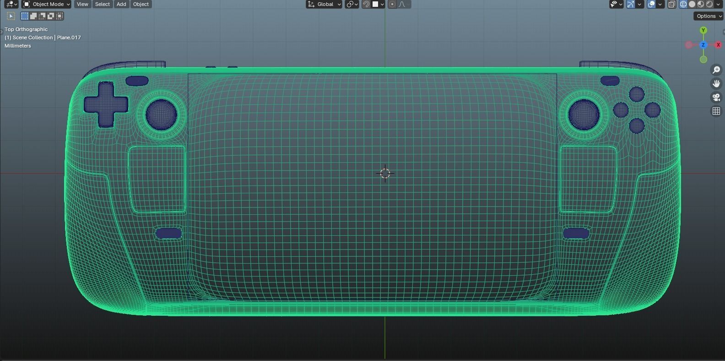Image resolution: width=725 pixels, height=361 pixels.
Task: Toggle the camera view button
Action: (x=716, y=97)
